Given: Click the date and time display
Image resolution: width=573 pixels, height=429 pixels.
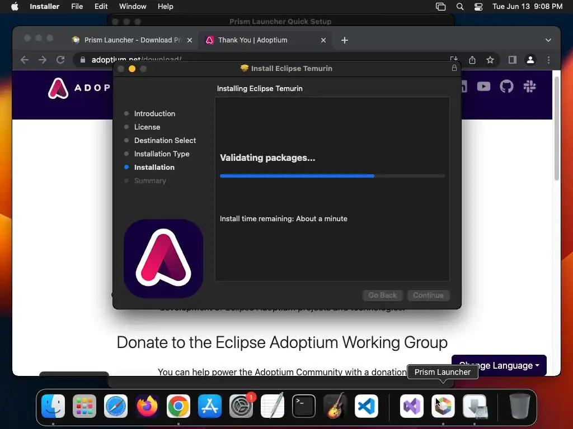Looking at the screenshot, I should (x=527, y=7).
